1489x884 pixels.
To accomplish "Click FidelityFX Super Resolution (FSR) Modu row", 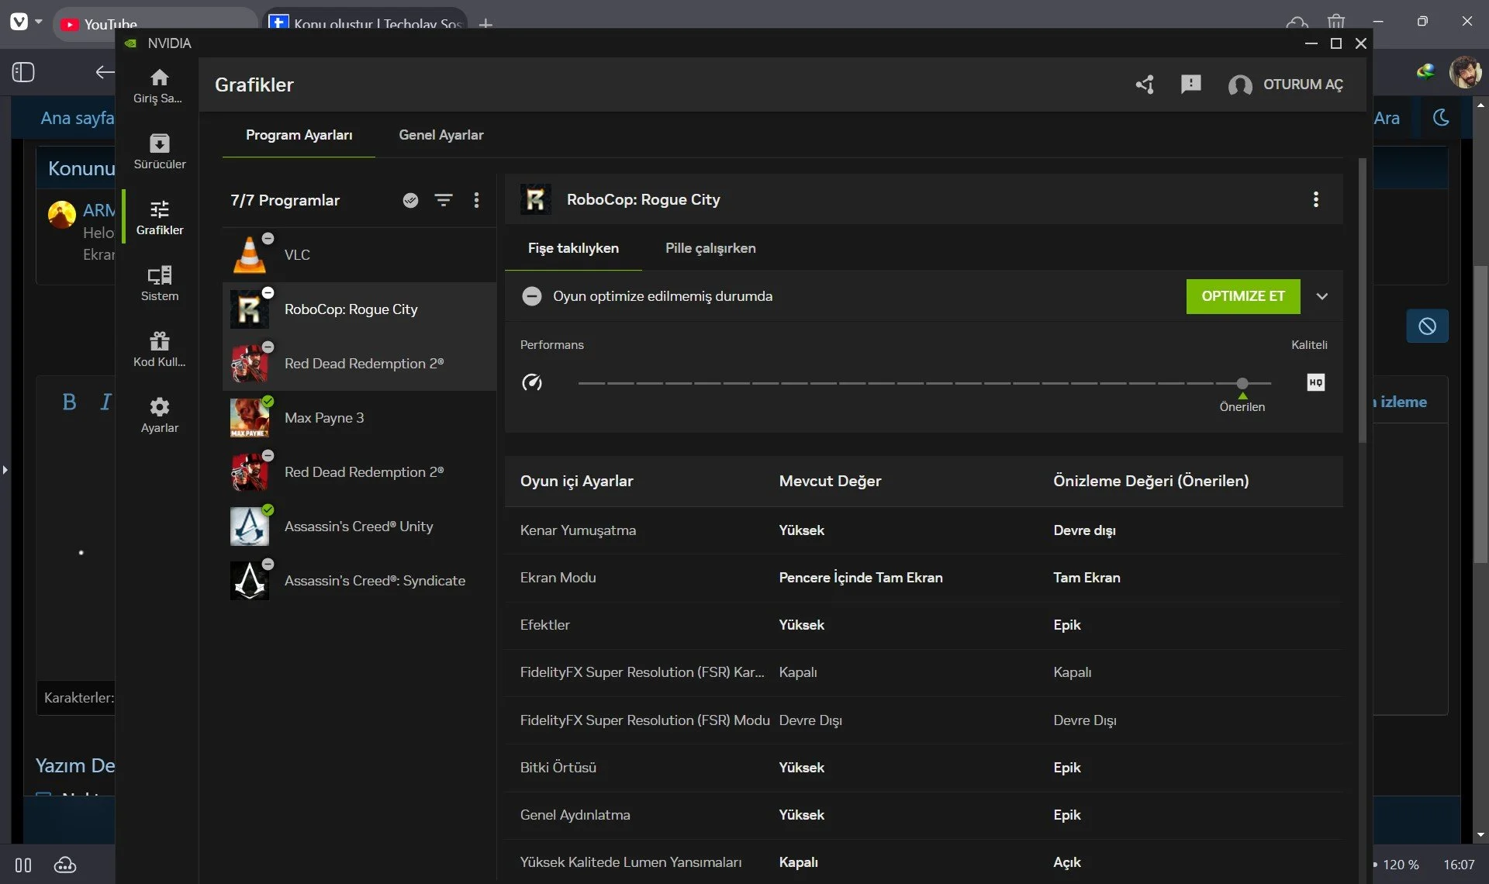I will coord(924,720).
